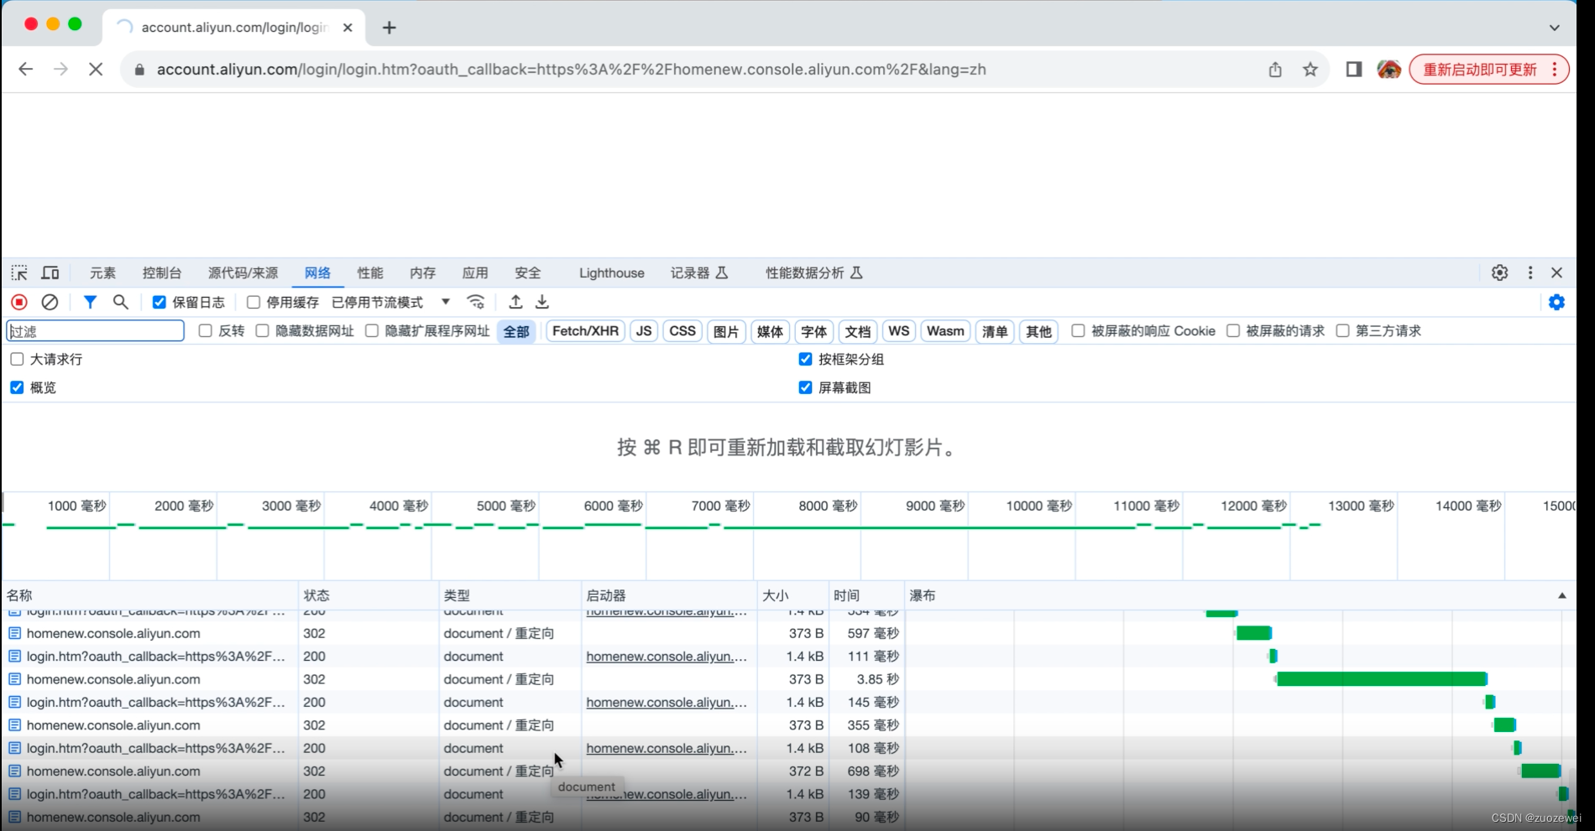The width and height of the screenshot is (1595, 831).
Task: Enable 隐藏数据网址 checkbox
Action: pyautogui.click(x=263, y=331)
